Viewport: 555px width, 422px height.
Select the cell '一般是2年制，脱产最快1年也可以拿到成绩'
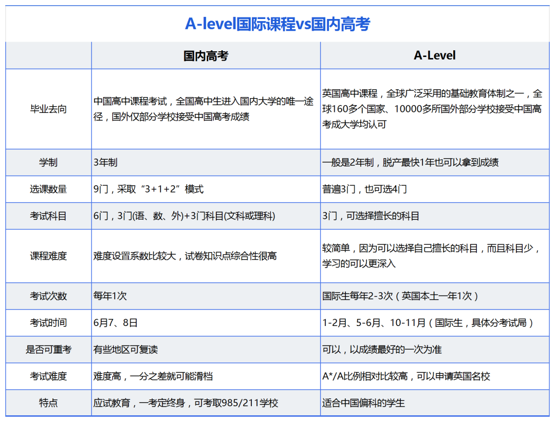click(x=435, y=162)
